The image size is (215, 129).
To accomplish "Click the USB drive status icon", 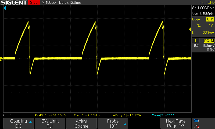I will [197, 121].
